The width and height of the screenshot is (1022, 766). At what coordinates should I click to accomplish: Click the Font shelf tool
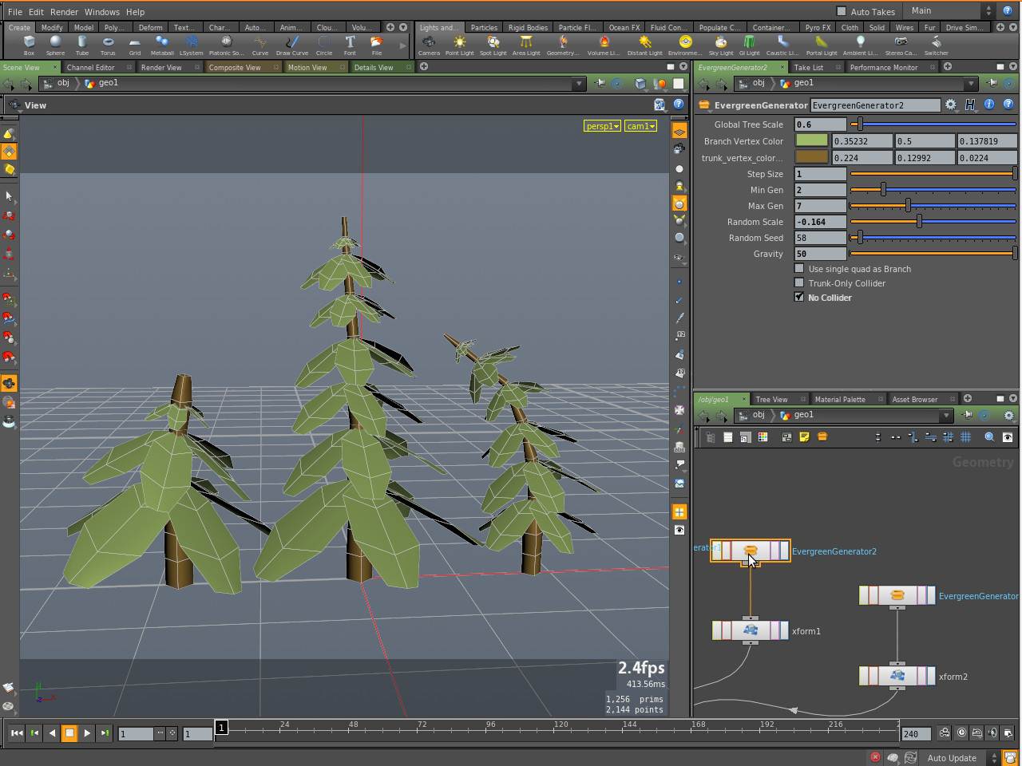click(350, 45)
